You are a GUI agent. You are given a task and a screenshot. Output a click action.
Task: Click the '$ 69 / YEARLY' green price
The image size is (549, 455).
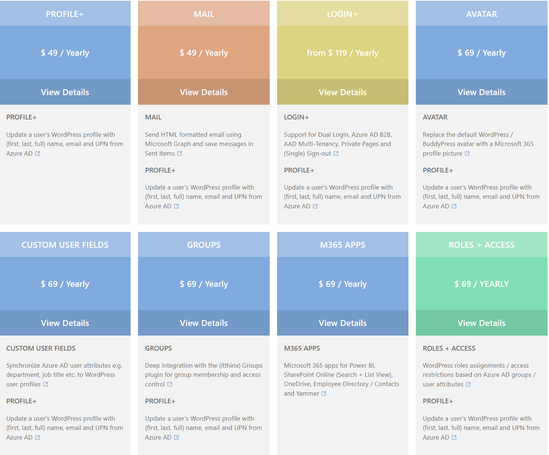click(481, 284)
